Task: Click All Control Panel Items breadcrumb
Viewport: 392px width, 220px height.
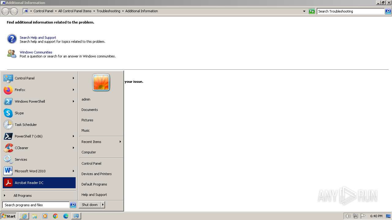Action: click(x=75, y=11)
